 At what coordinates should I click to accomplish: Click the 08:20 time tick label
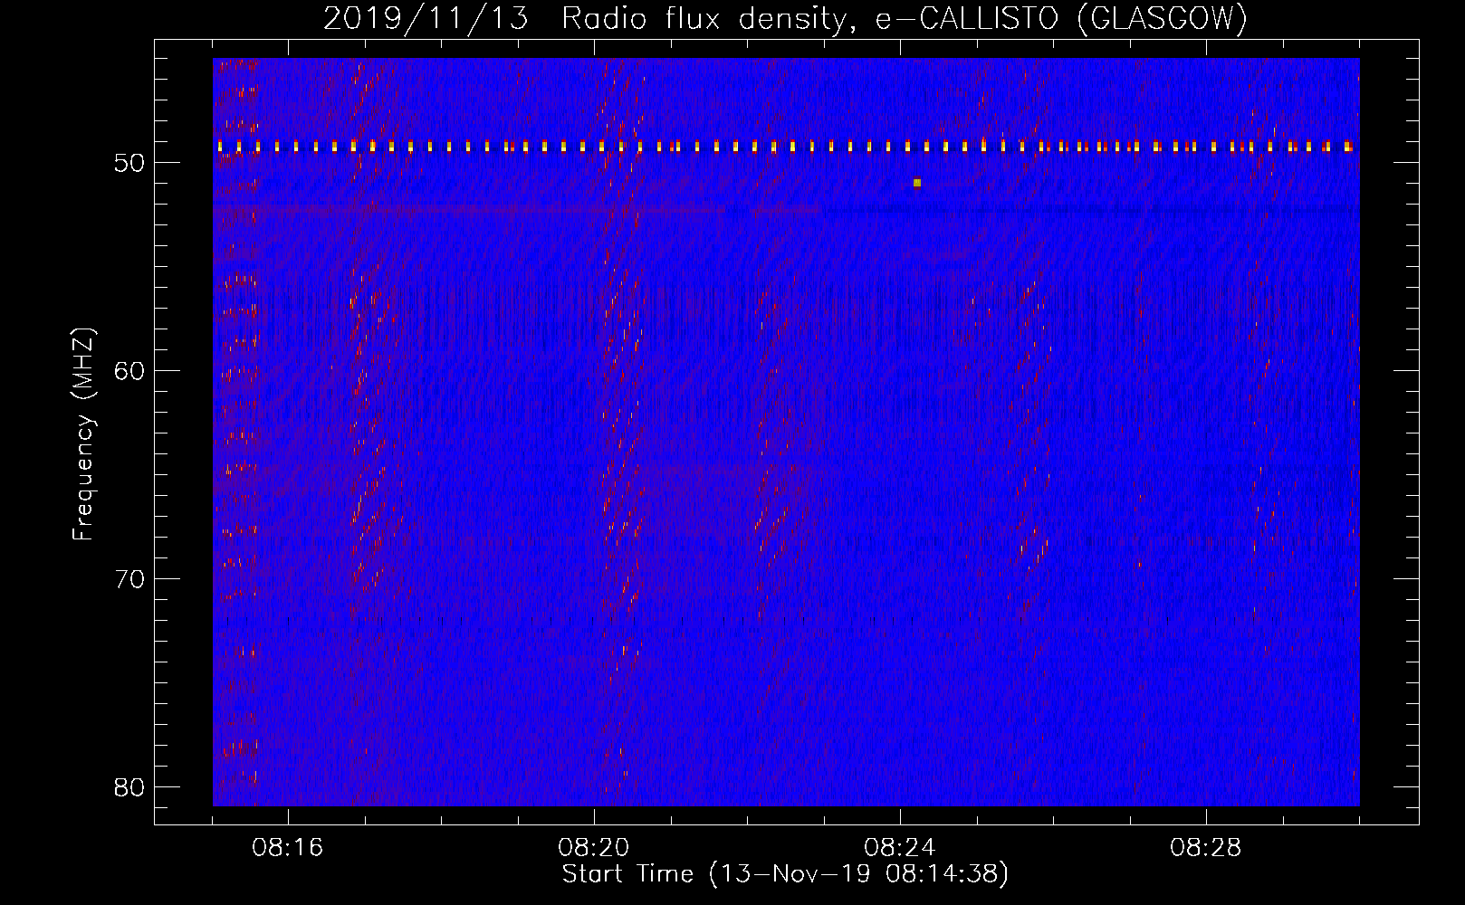[x=594, y=848]
